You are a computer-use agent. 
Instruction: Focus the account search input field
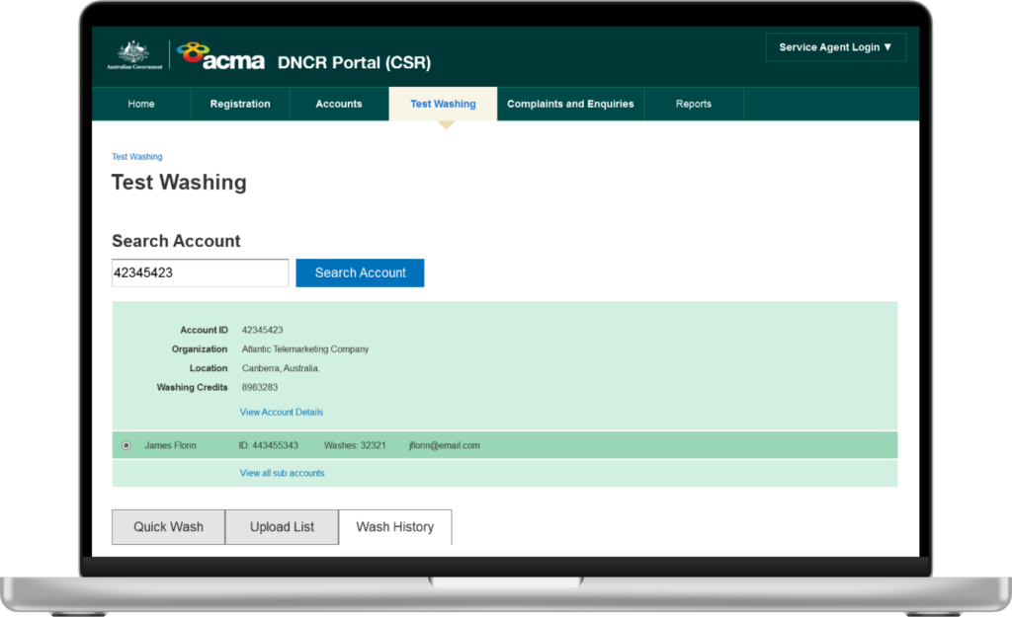(x=200, y=273)
